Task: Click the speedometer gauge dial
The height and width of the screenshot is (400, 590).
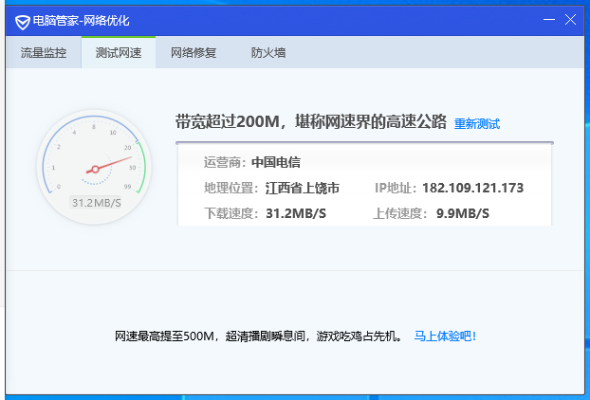Action: tap(94, 167)
